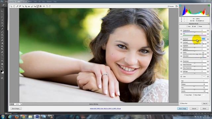Open Internet Explorer from the taskbar

[10, 117]
